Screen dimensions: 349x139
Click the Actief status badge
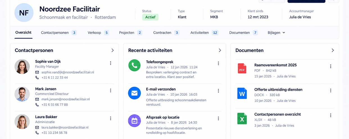coord(150,17)
